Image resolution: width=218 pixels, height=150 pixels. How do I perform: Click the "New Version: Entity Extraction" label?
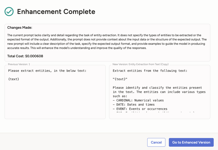coord(140,64)
